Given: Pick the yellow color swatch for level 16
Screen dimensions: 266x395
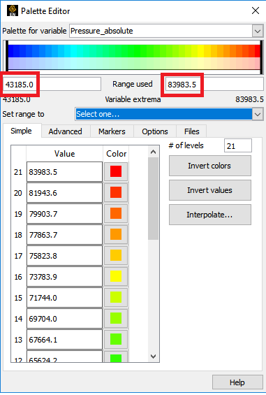Looking at the screenshot, I should [x=116, y=276].
